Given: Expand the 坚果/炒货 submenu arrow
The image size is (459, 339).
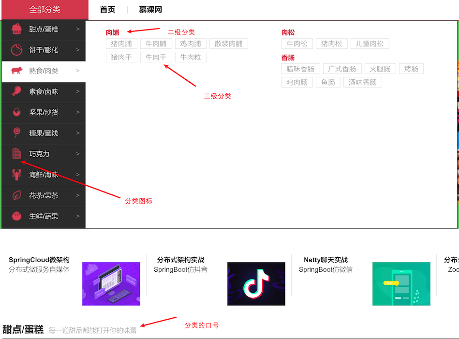Looking at the screenshot, I should click(78, 112).
